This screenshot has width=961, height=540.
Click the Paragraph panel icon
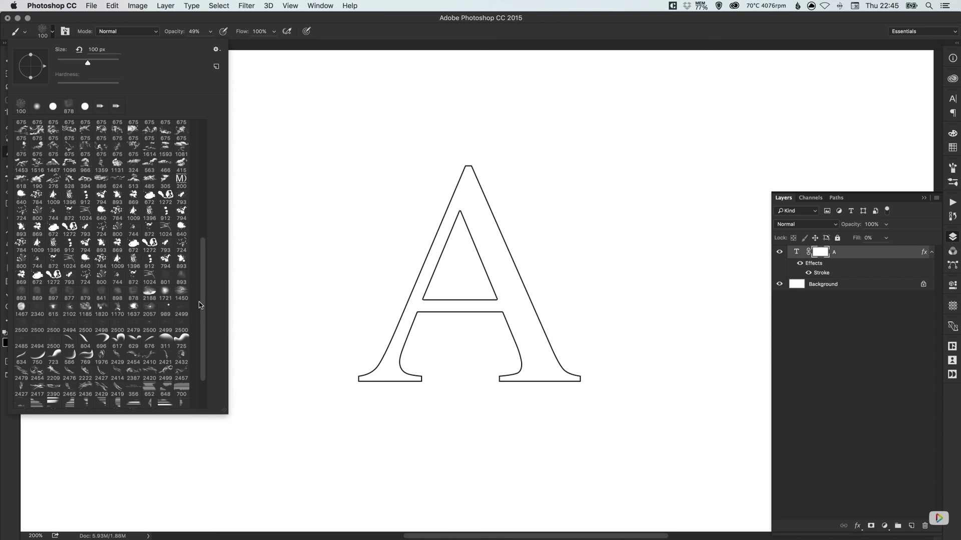point(953,113)
